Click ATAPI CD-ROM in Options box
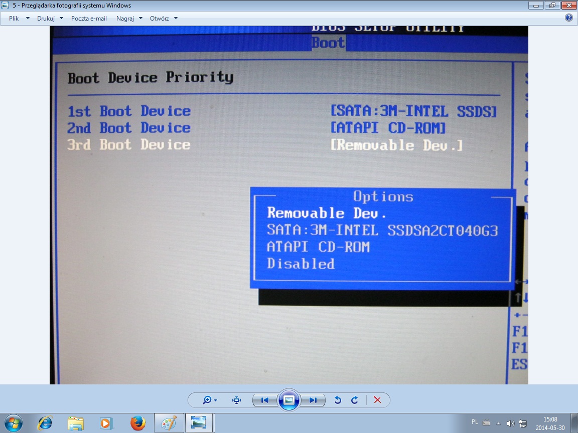Screen dimensions: 578x433 tap(318, 247)
